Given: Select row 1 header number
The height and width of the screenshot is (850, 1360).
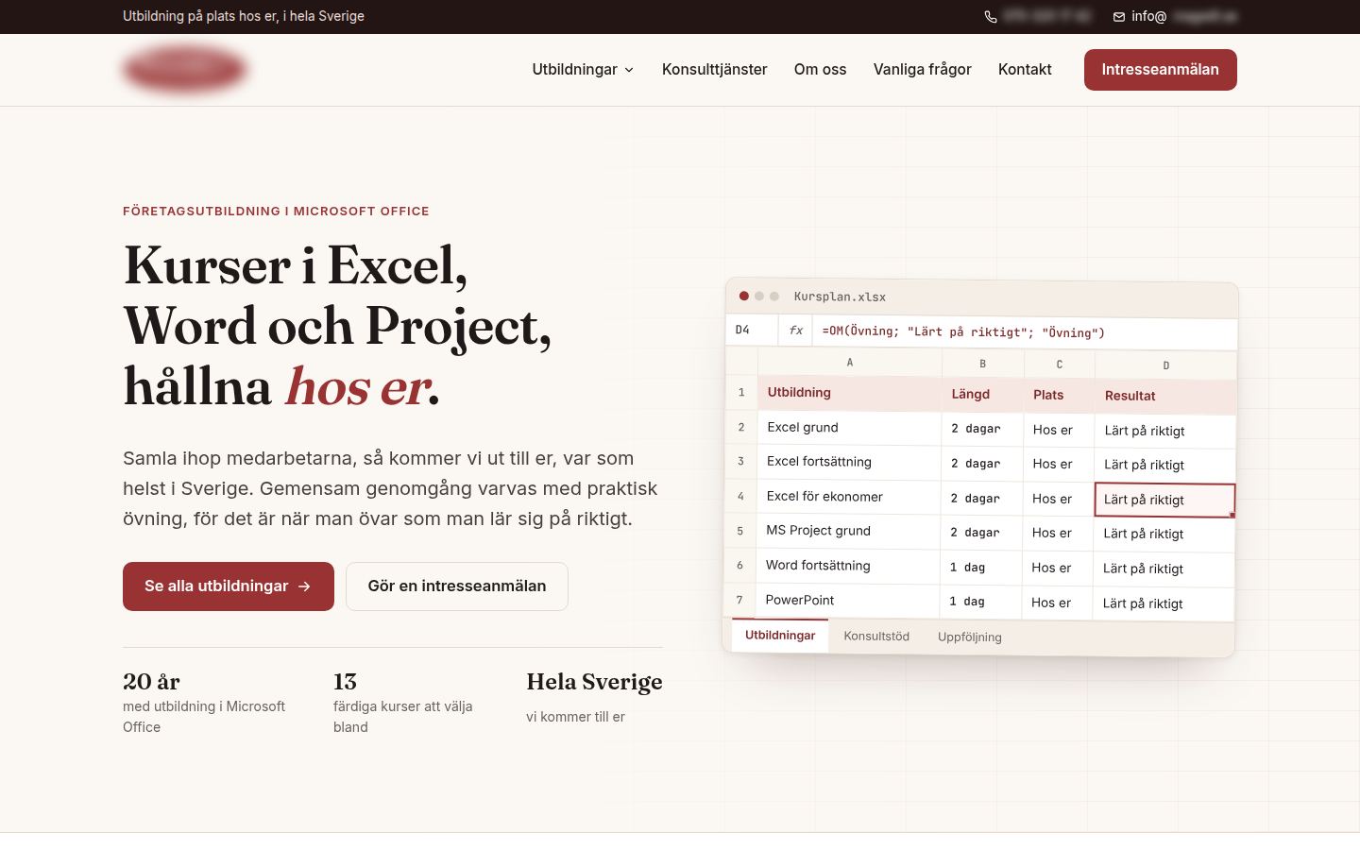Looking at the screenshot, I should click(x=741, y=392).
